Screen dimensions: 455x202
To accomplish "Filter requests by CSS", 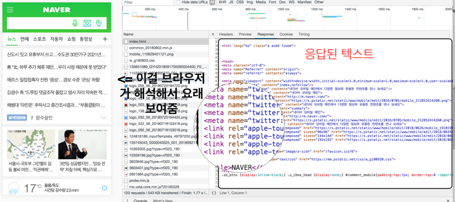I will click(240, 2).
